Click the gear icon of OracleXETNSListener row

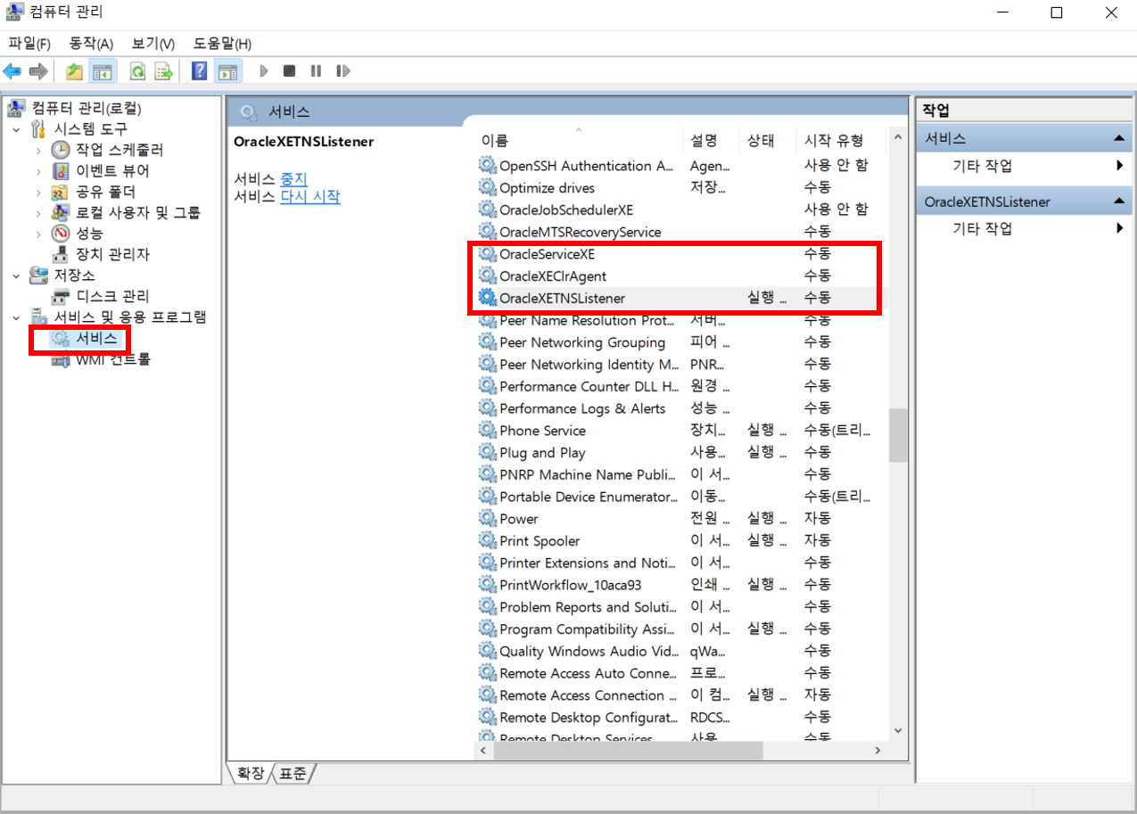click(x=487, y=298)
